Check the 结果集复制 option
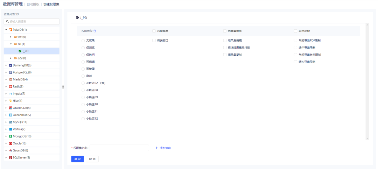378x170 pixels. [x=225, y=55]
